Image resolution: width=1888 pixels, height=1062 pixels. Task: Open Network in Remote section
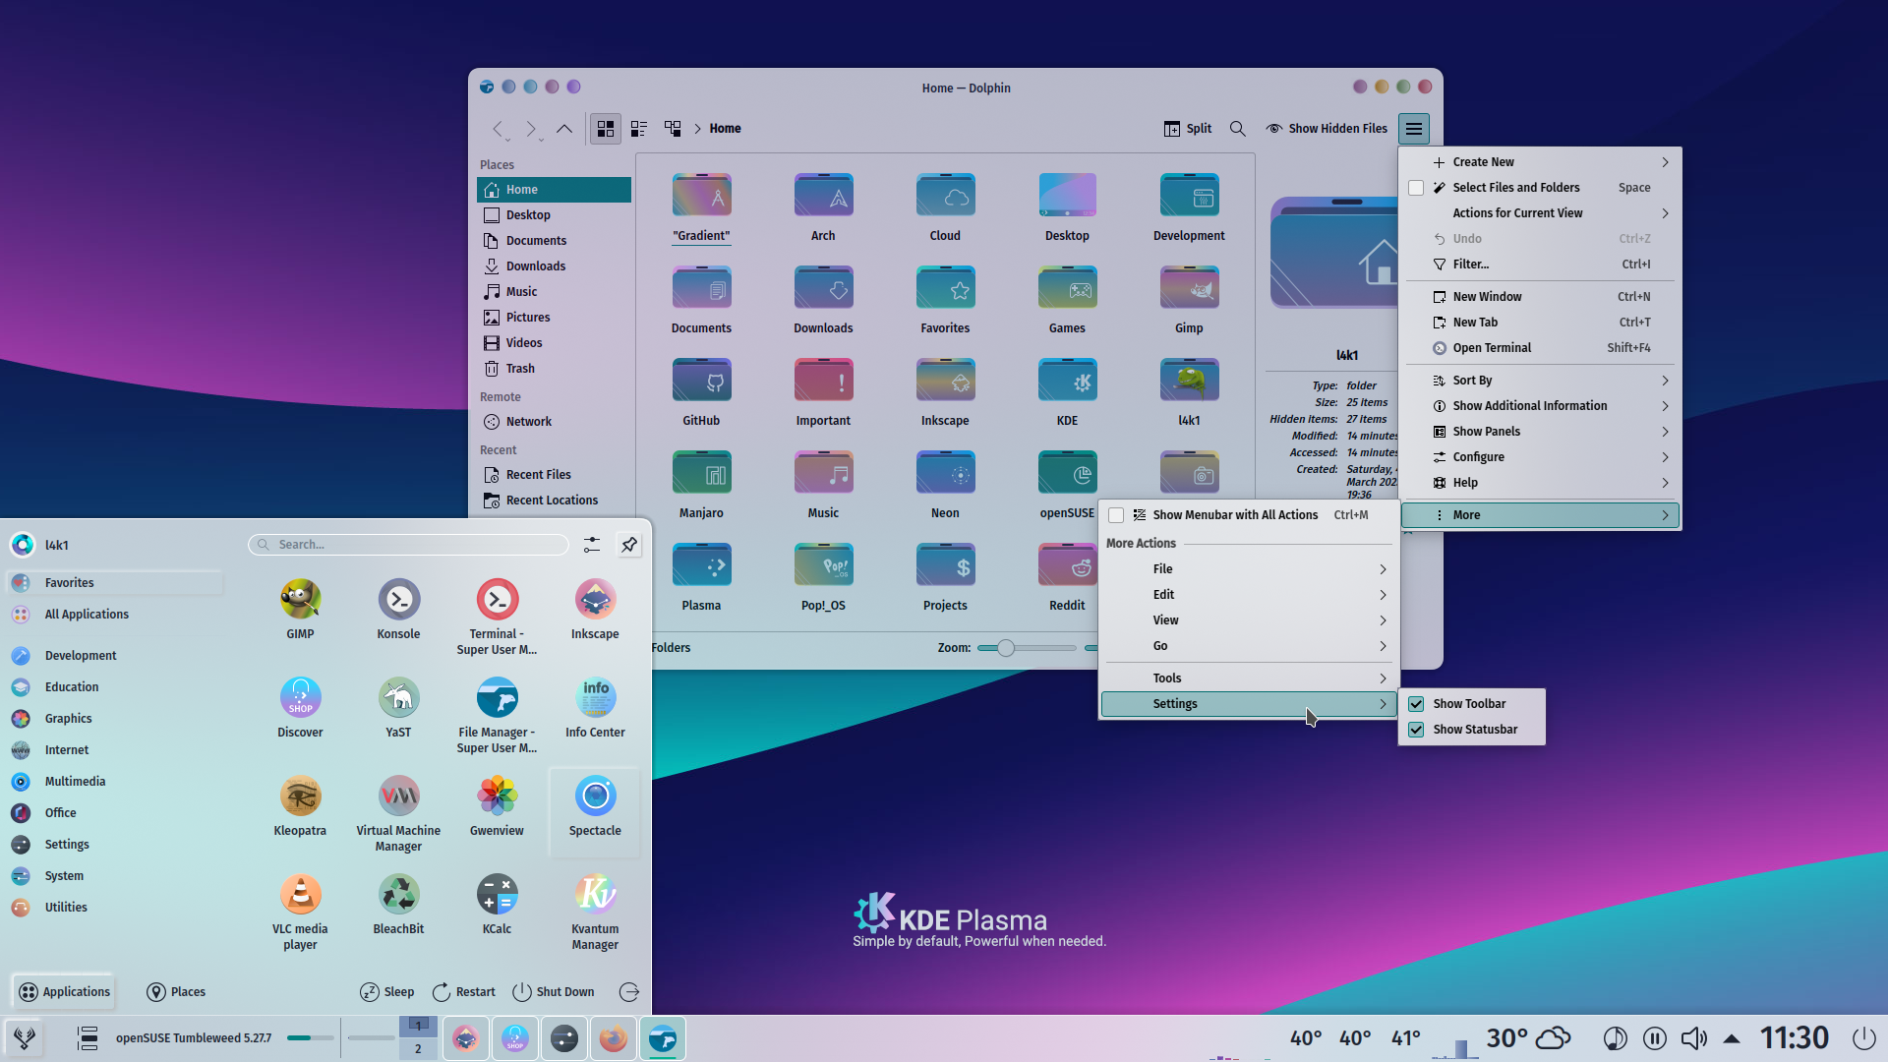(x=554, y=422)
